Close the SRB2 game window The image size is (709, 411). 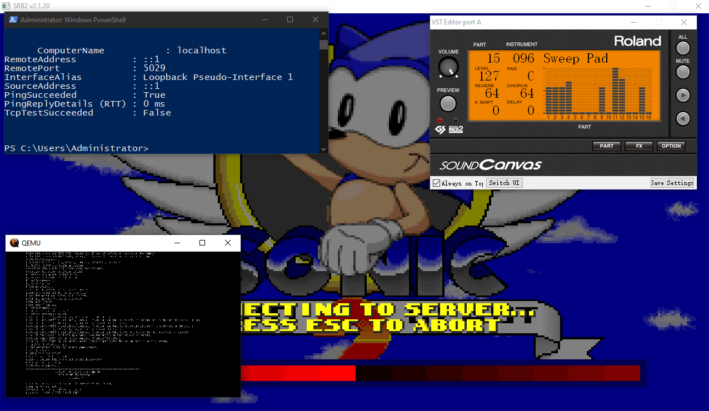[698, 6]
